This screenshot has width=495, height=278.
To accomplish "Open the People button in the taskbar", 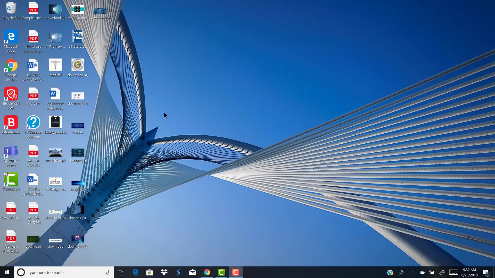I will pos(401,272).
